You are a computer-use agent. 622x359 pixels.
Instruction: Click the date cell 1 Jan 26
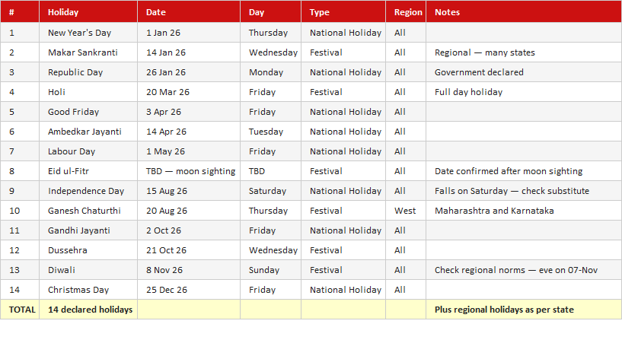[x=188, y=33]
